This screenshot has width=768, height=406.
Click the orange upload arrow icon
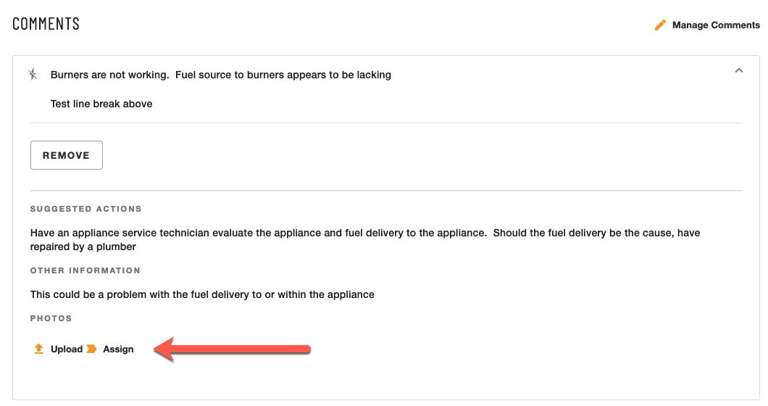[x=39, y=349]
